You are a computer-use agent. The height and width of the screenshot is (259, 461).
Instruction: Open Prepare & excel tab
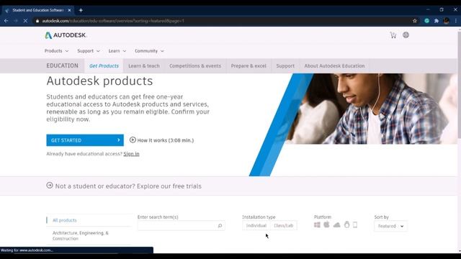(x=249, y=65)
